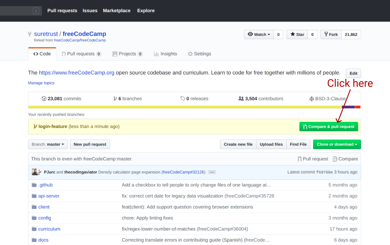390x245 pixels.
Task: Click the Pull request icon in branch status row
Action: [299, 159]
